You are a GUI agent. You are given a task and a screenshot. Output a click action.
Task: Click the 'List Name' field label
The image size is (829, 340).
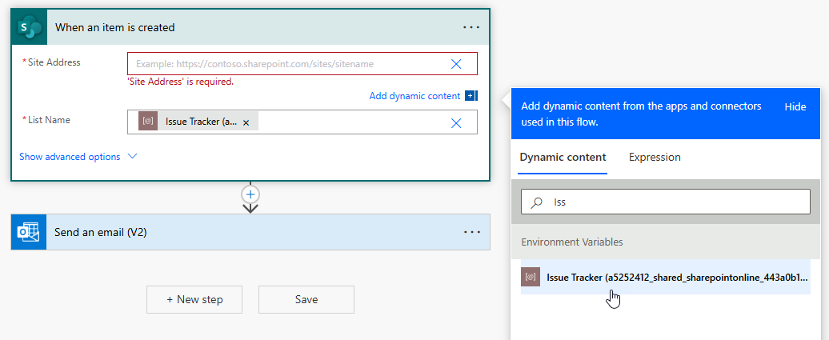click(x=49, y=120)
